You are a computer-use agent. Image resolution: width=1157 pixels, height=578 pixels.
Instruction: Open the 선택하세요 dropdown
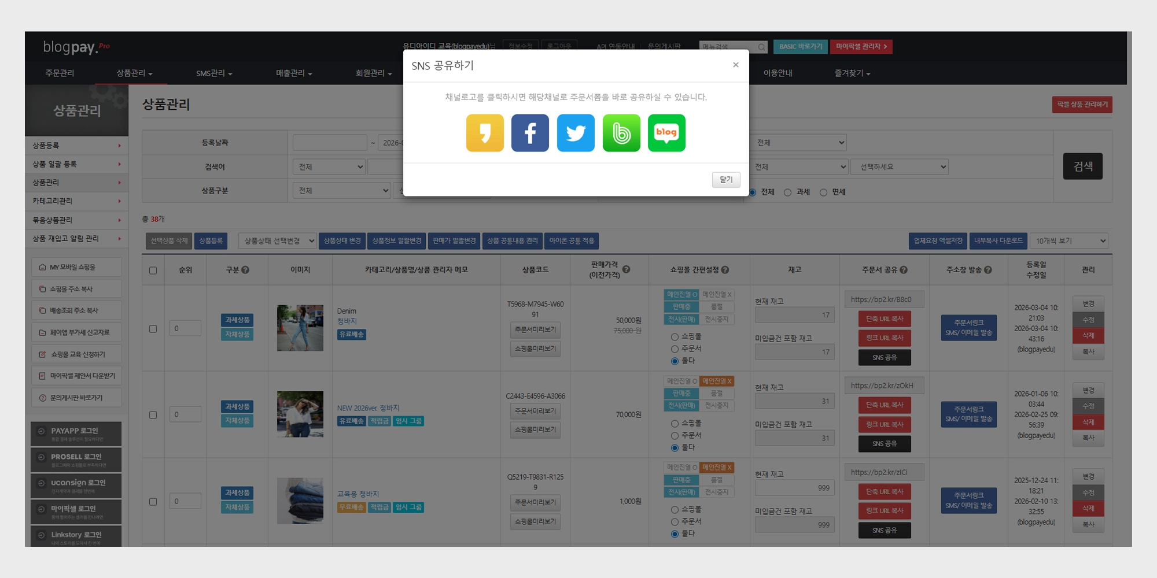point(900,167)
